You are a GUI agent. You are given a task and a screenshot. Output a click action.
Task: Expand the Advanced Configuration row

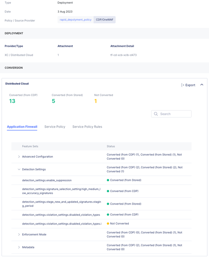19,157
